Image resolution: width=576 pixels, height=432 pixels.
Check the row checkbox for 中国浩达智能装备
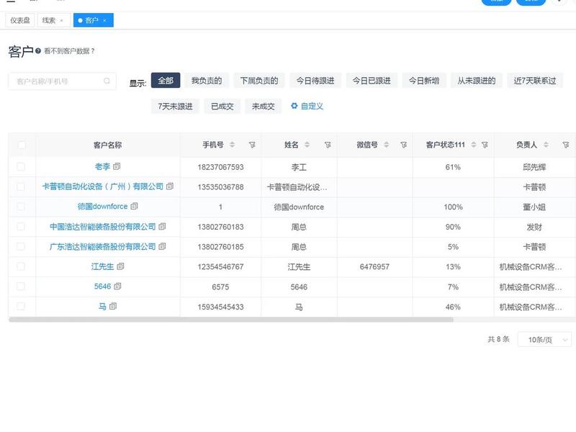(x=21, y=226)
